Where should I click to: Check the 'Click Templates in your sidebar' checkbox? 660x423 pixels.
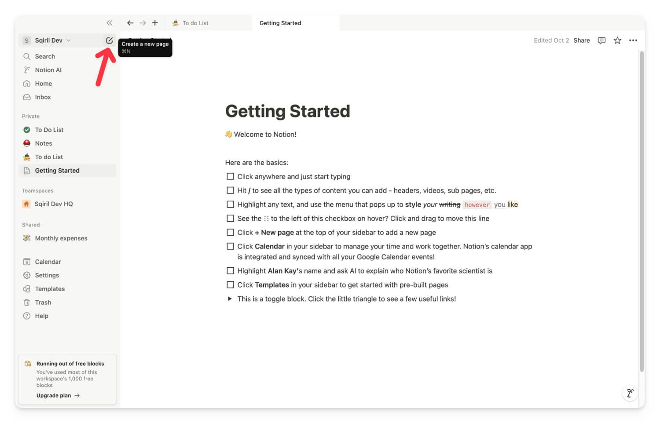[230, 284]
